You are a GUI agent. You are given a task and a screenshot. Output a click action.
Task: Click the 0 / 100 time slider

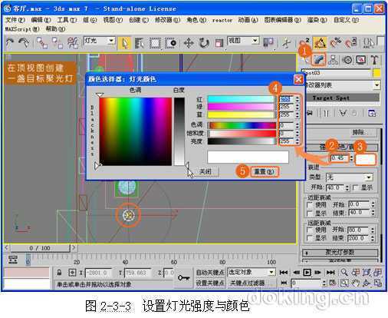tap(40, 248)
